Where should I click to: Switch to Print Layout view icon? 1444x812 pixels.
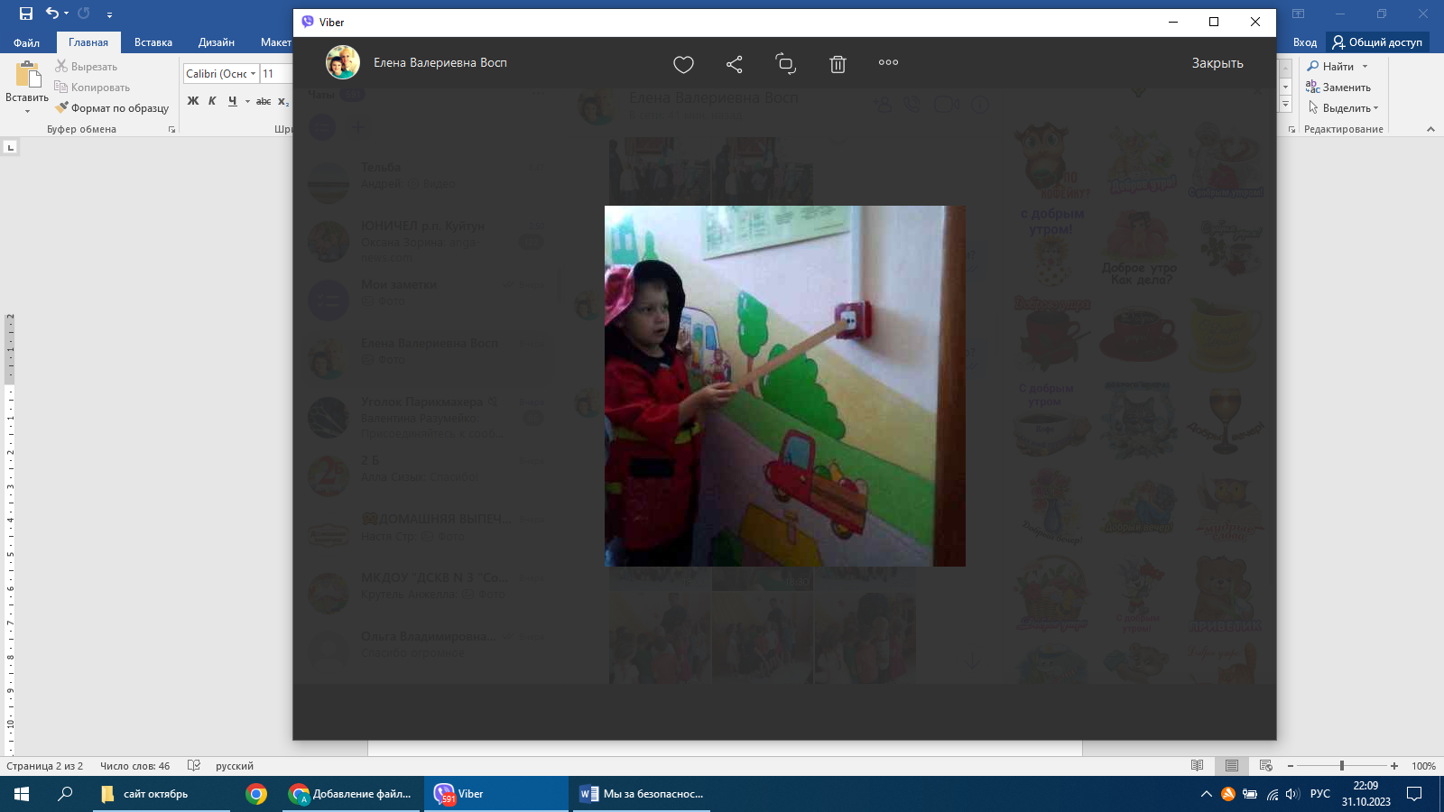click(x=1232, y=766)
